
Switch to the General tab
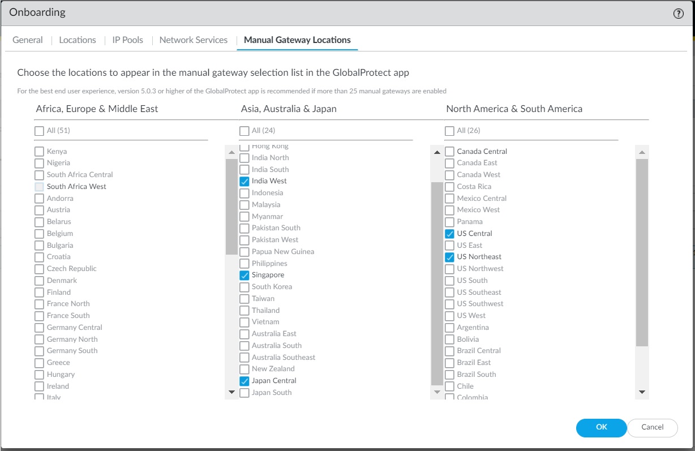tap(28, 40)
